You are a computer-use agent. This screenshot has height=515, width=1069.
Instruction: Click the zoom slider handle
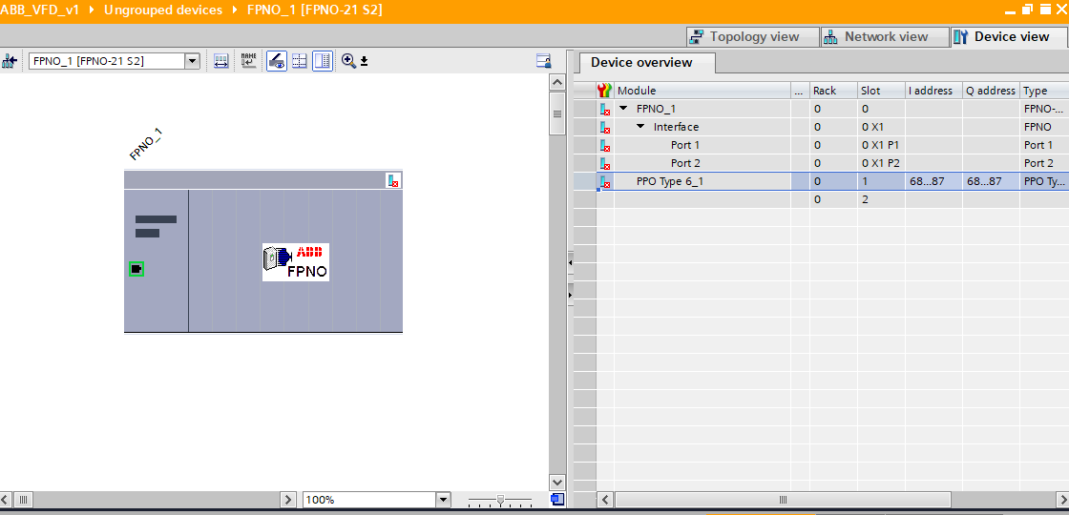(x=500, y=501)
